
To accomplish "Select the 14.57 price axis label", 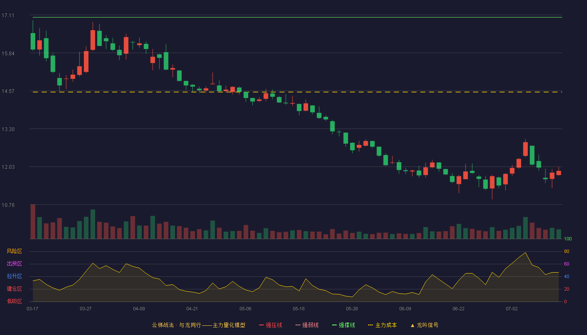I will (x=8, y=91).
